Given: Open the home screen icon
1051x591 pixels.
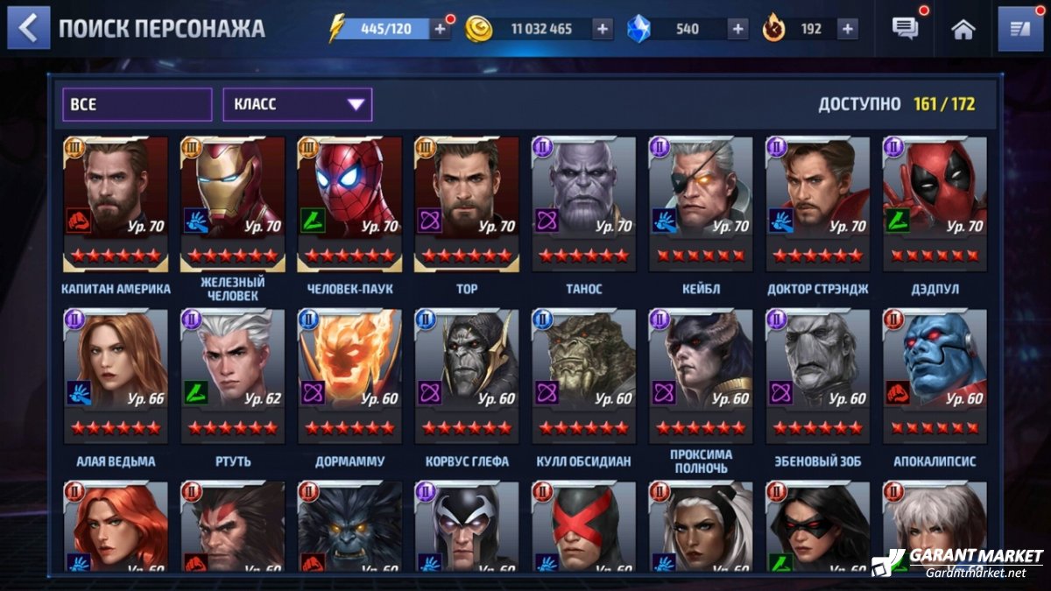Looking at the screenshot, I should click(x=963, y=29).
